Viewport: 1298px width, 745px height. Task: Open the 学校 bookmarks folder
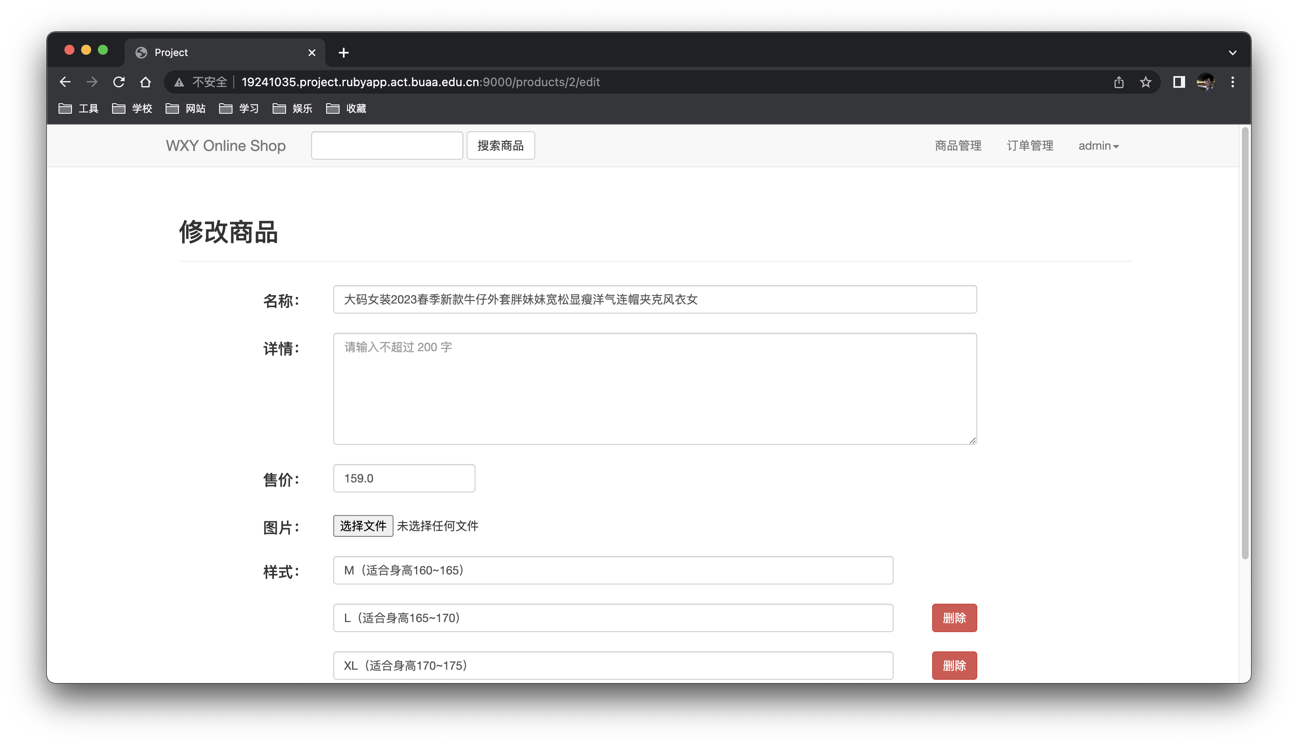tap(132, 108)
